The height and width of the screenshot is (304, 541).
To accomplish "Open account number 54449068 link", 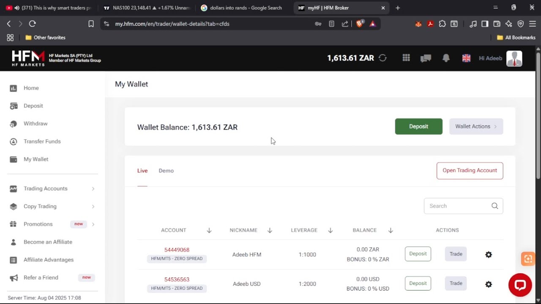I will (x=177, y=250).
